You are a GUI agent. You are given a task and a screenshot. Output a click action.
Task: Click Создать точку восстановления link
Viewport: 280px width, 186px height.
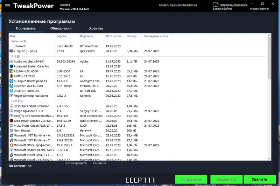178,5
